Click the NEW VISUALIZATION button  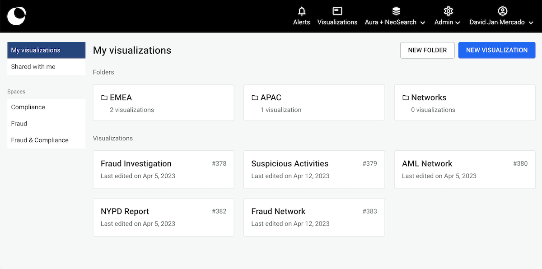pyautogui.click(x=497, y=50)
